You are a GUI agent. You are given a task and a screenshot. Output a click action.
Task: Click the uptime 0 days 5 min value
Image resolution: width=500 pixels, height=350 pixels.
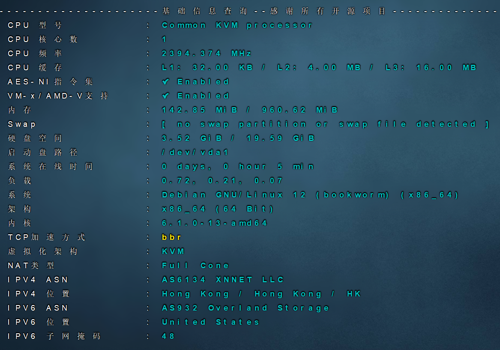(x=238, y=166)
